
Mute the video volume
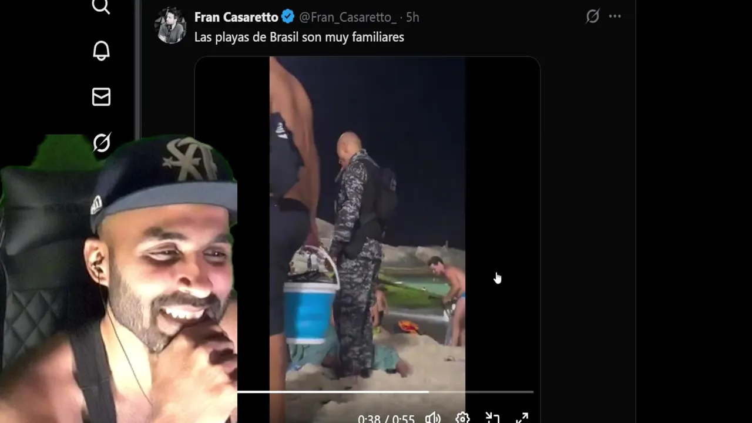[433, 418]
